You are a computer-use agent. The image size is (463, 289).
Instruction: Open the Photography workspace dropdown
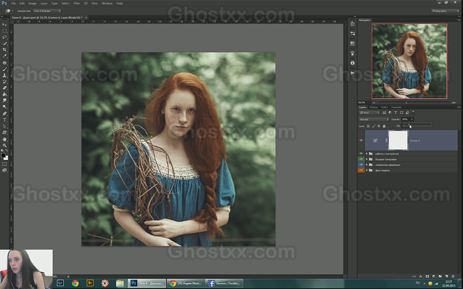[445, 11]
